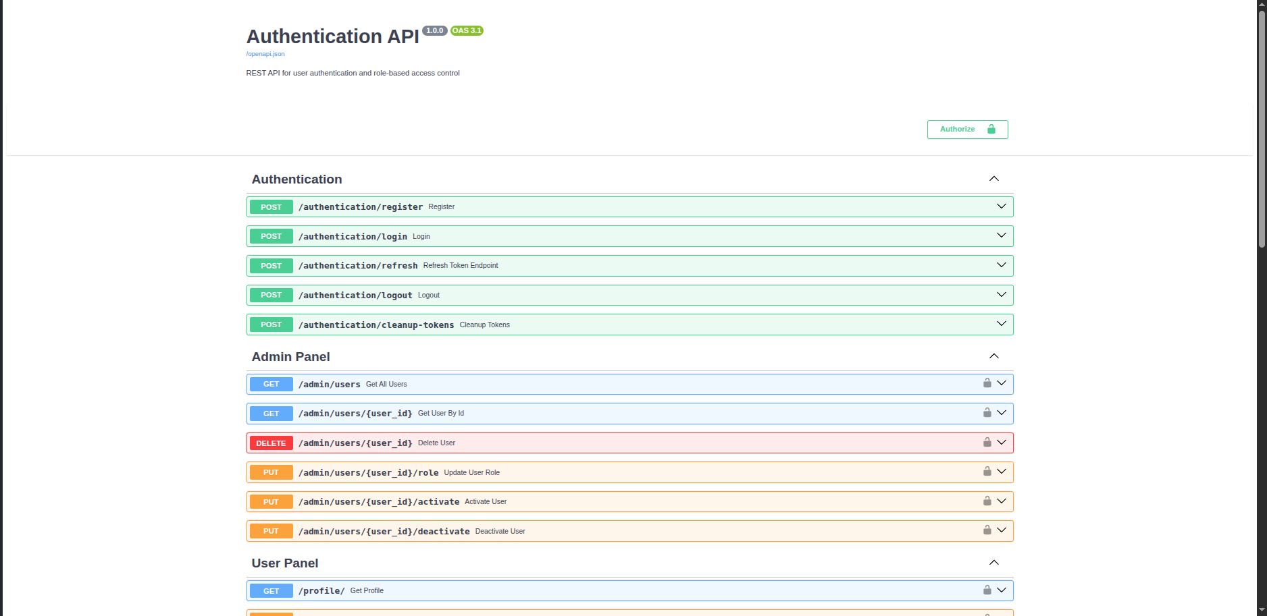Click the /authentication/register path text
Screen dimensions: 1267x616
coord(361,207)
